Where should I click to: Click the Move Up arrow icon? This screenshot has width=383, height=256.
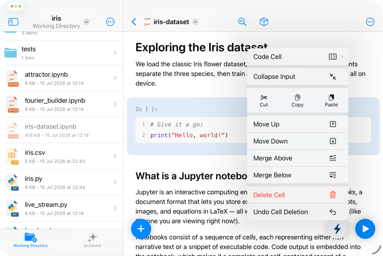coord(333,125)
